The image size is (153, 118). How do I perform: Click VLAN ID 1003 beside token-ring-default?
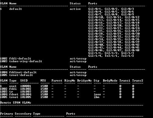4,61
